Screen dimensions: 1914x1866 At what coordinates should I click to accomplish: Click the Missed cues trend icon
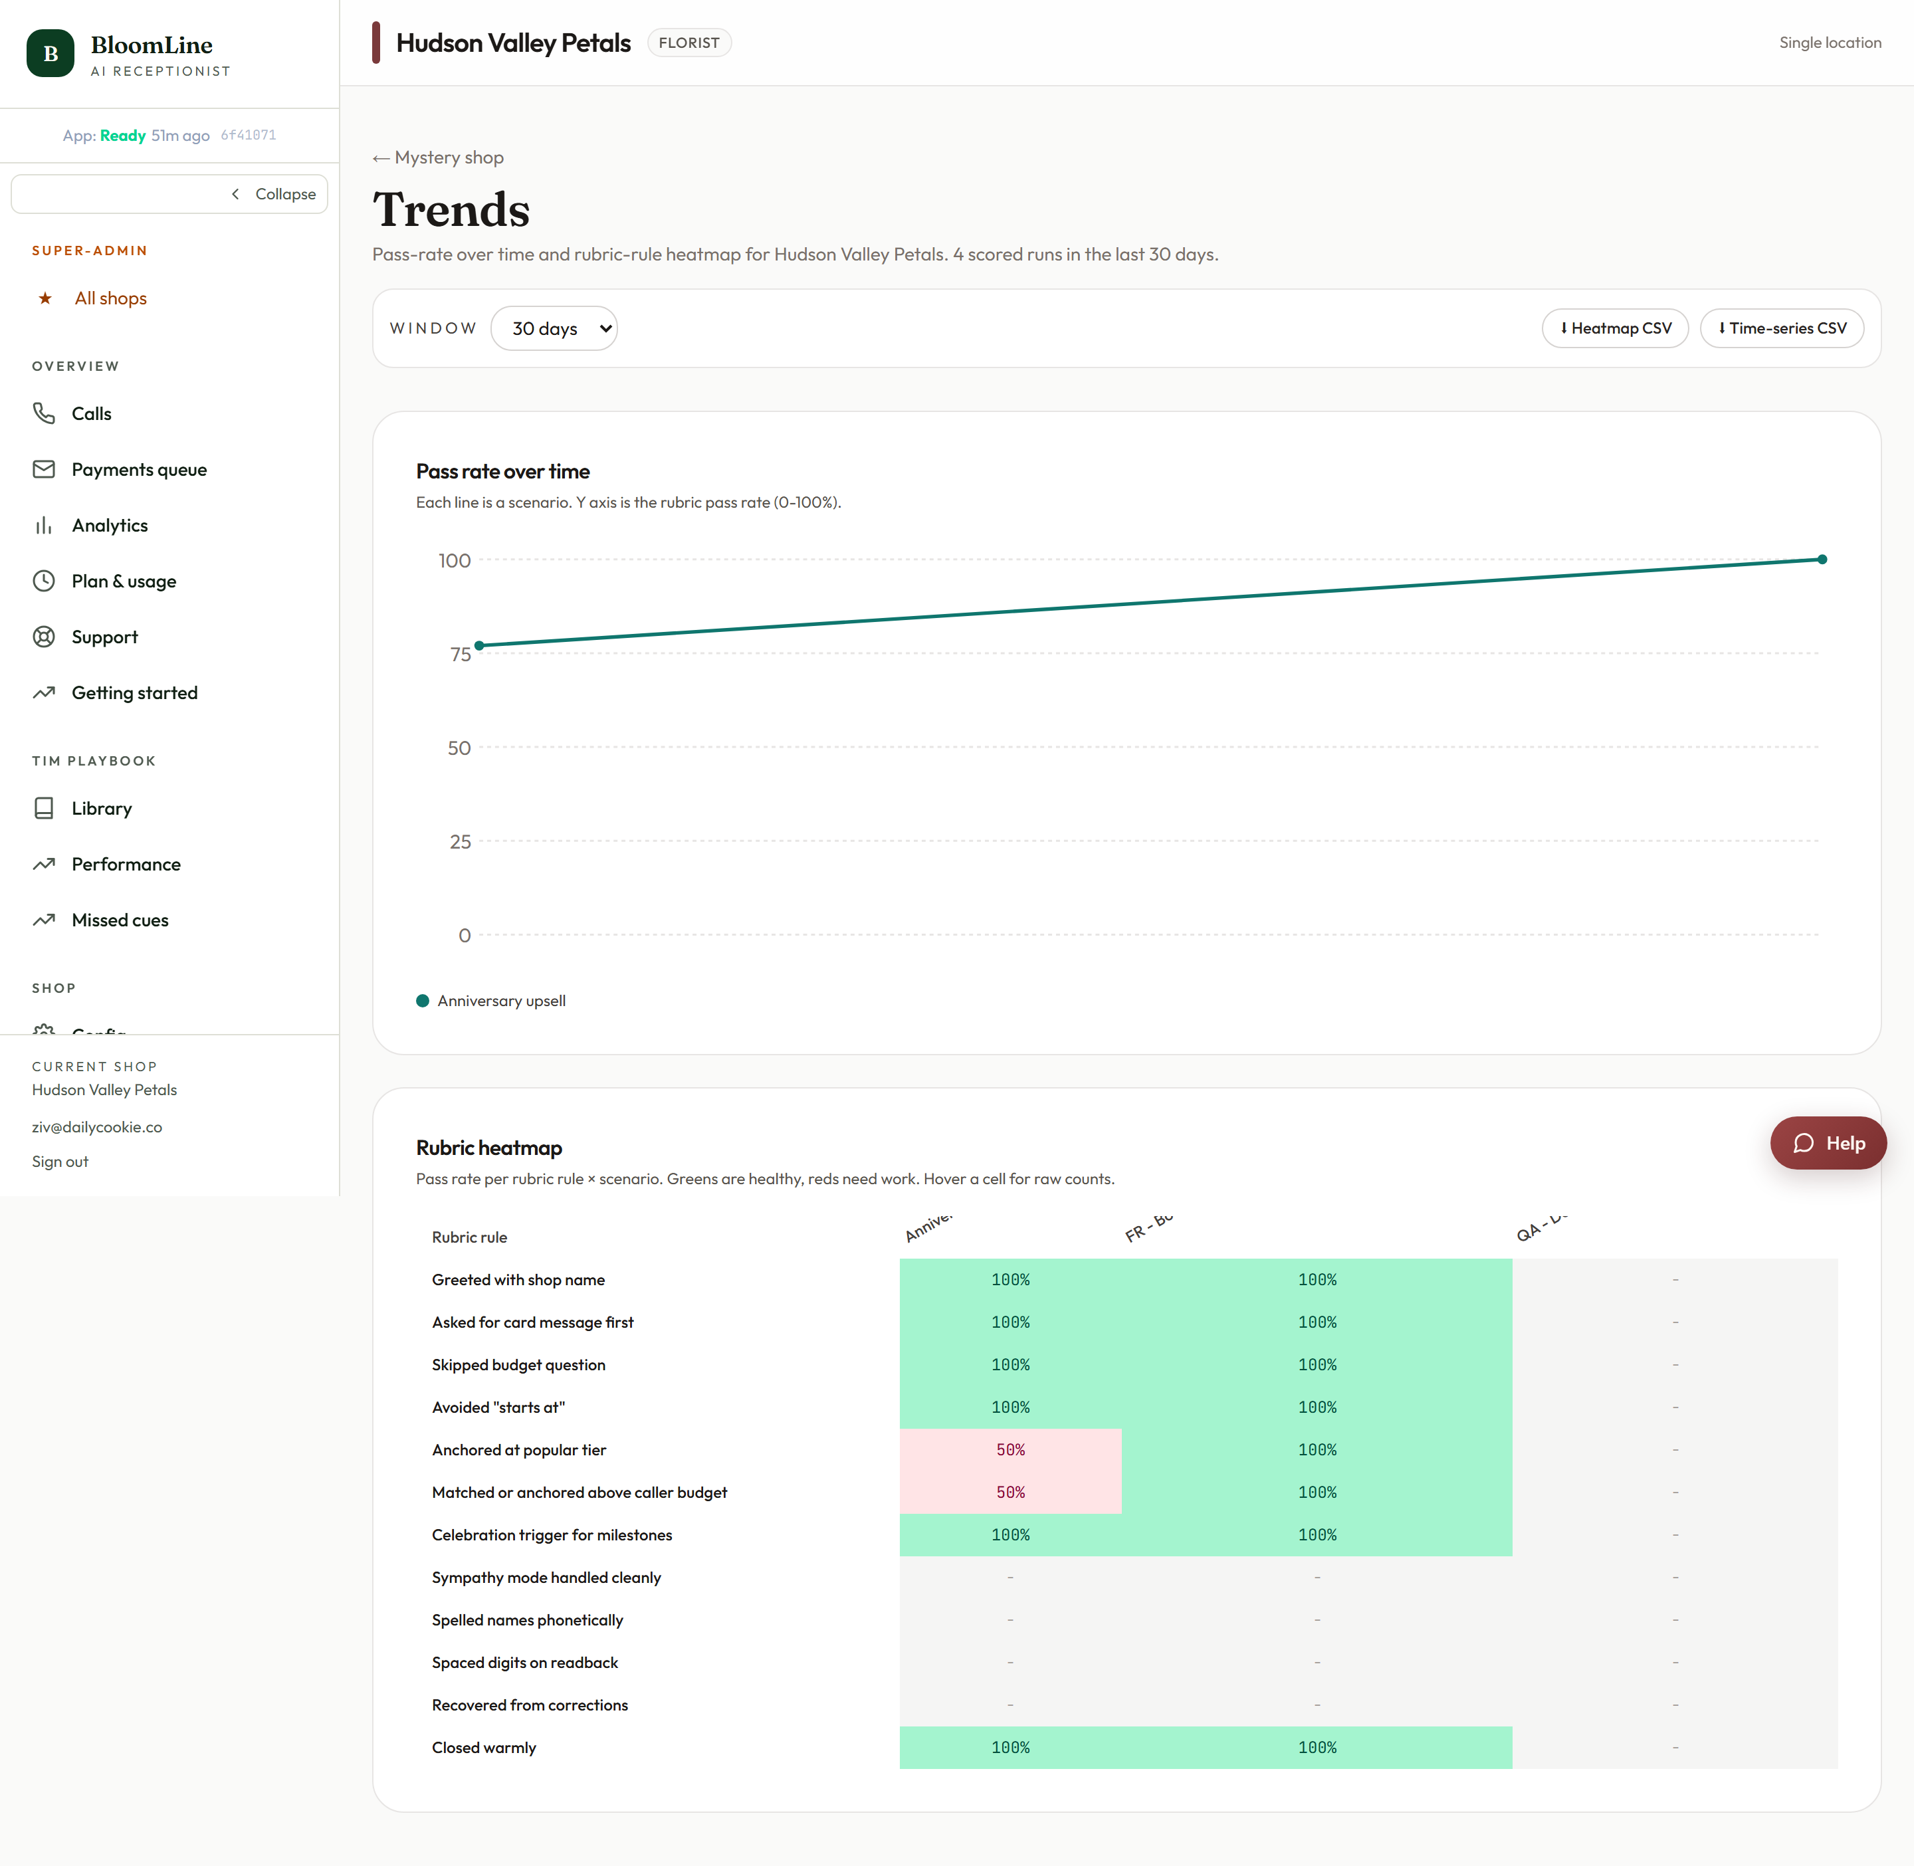pos(44,920)
